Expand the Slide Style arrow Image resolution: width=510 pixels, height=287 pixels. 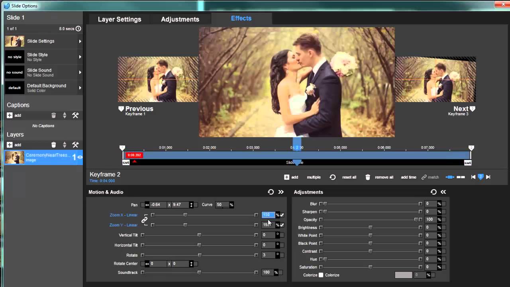(80, 57)
